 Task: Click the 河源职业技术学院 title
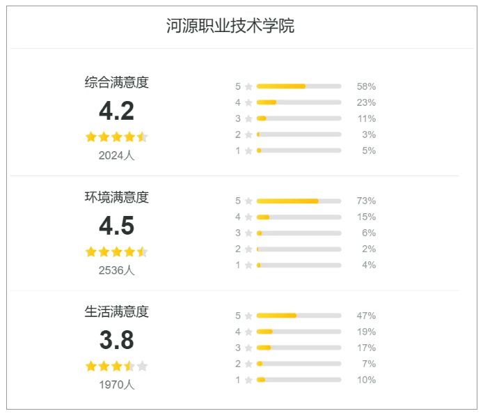tap(230, 26)
